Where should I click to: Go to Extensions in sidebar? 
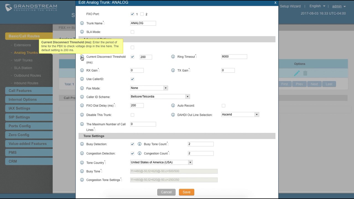click(22, 45)
